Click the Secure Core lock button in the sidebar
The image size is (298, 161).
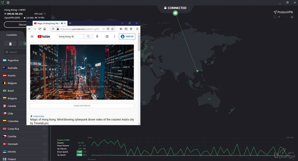coord(10,44)
